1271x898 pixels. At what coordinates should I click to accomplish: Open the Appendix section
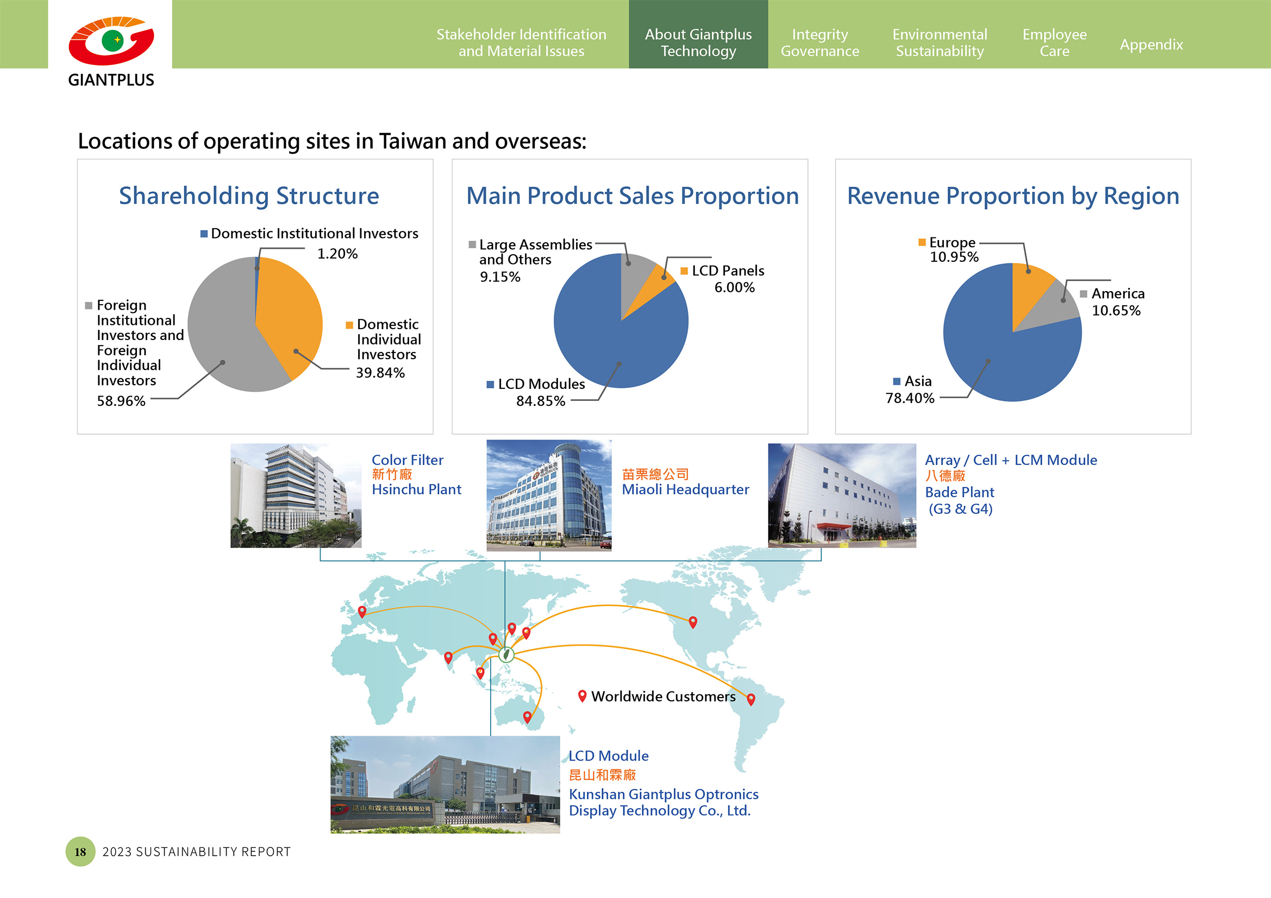[1151, 44]
